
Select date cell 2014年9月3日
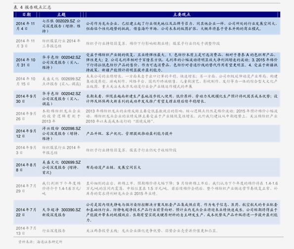[x=26, y=150]
